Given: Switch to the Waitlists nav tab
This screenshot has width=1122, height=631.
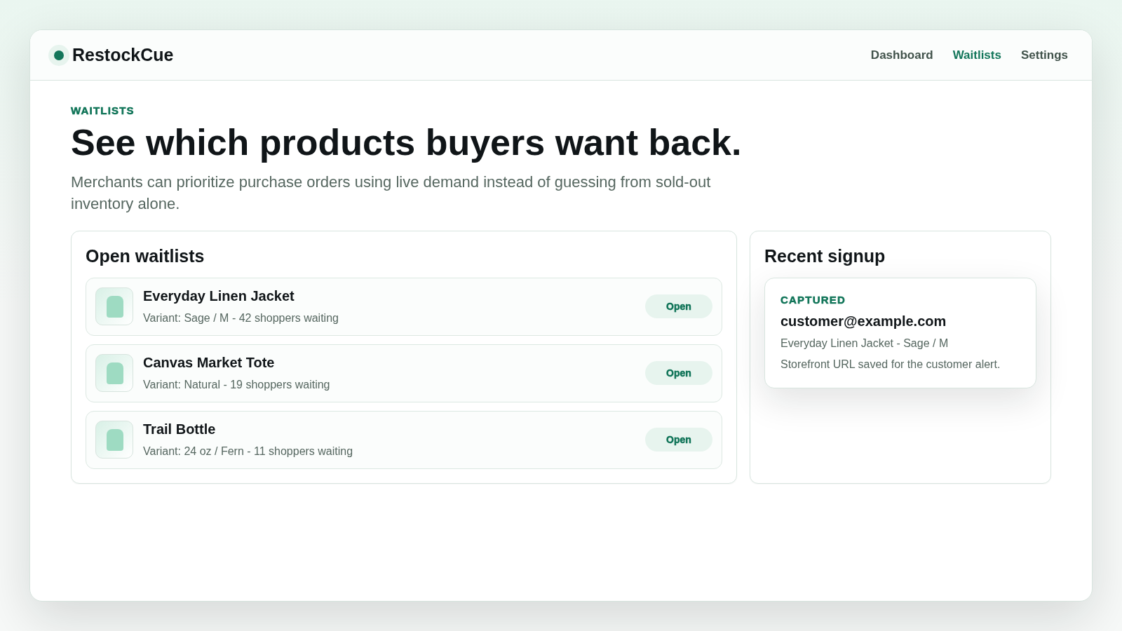Looking at the screenshot, I should (977, 55).
